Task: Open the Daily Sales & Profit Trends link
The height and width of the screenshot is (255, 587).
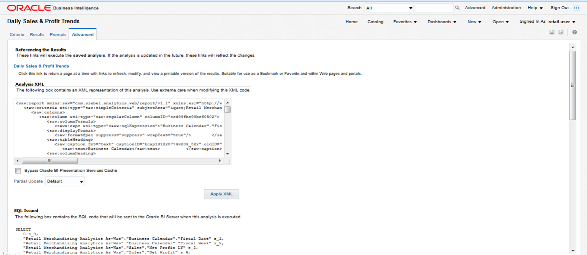Action: point(41,66)
